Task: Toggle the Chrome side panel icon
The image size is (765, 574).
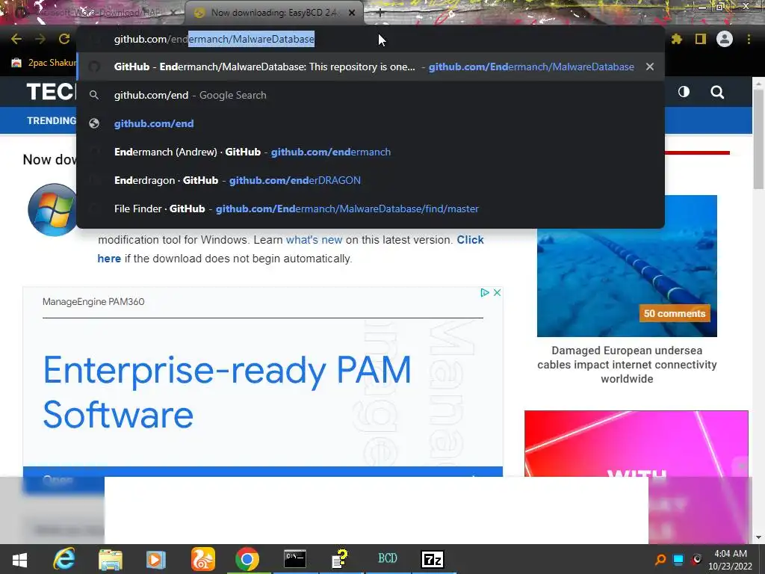Action: pyautogui.click(x=701, y=39)
